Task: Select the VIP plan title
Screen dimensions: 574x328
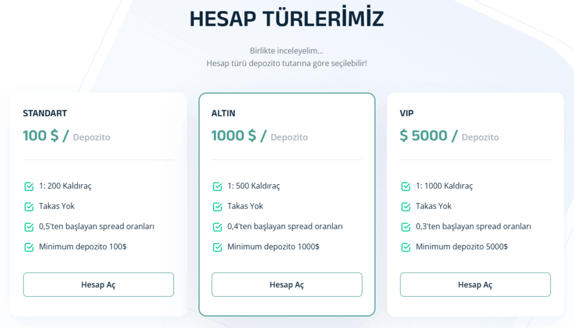Action: [x=406, y=113]
